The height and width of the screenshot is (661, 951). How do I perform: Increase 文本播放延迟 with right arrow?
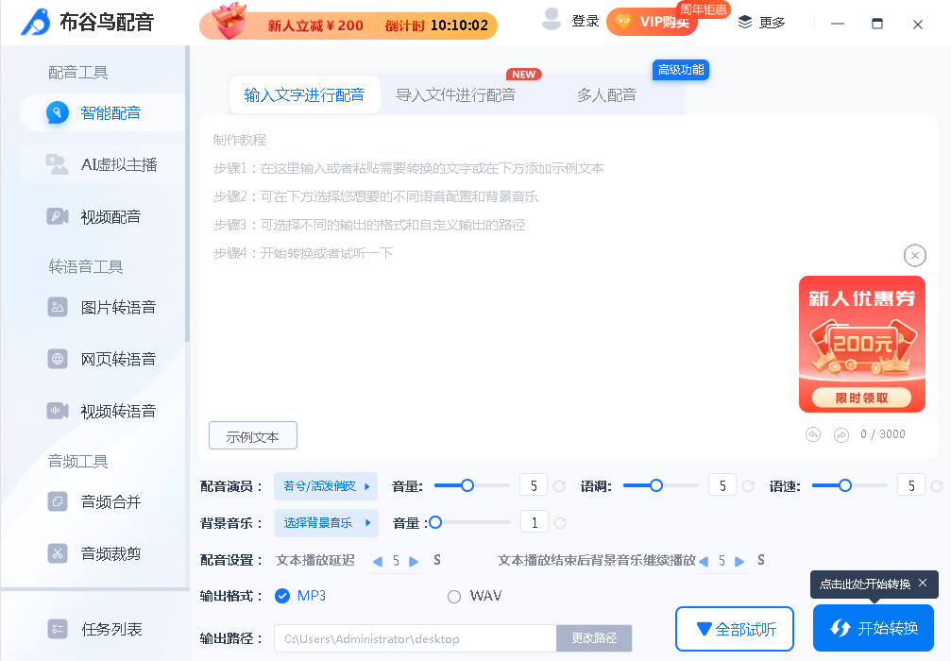pos(414,561)
